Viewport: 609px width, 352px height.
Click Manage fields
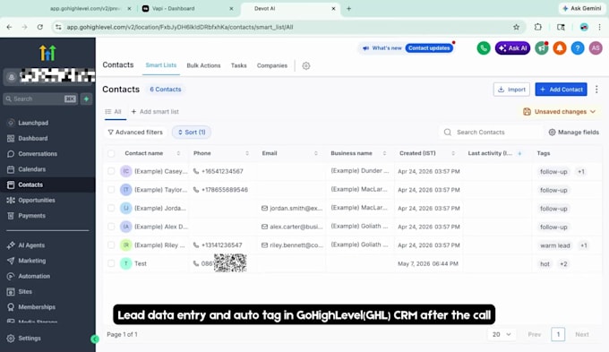click(x=574, y=133)
